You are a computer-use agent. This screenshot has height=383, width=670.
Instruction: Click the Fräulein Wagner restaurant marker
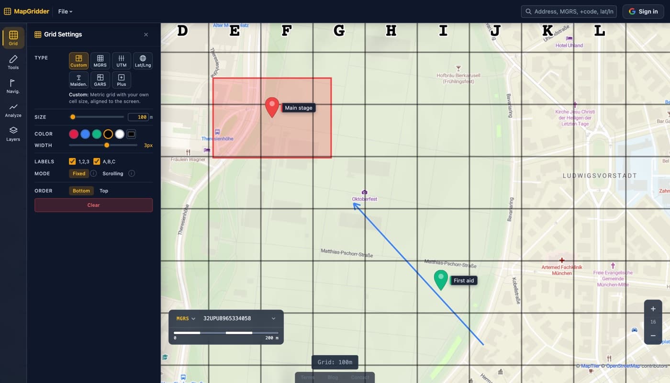tap(188, 152)
